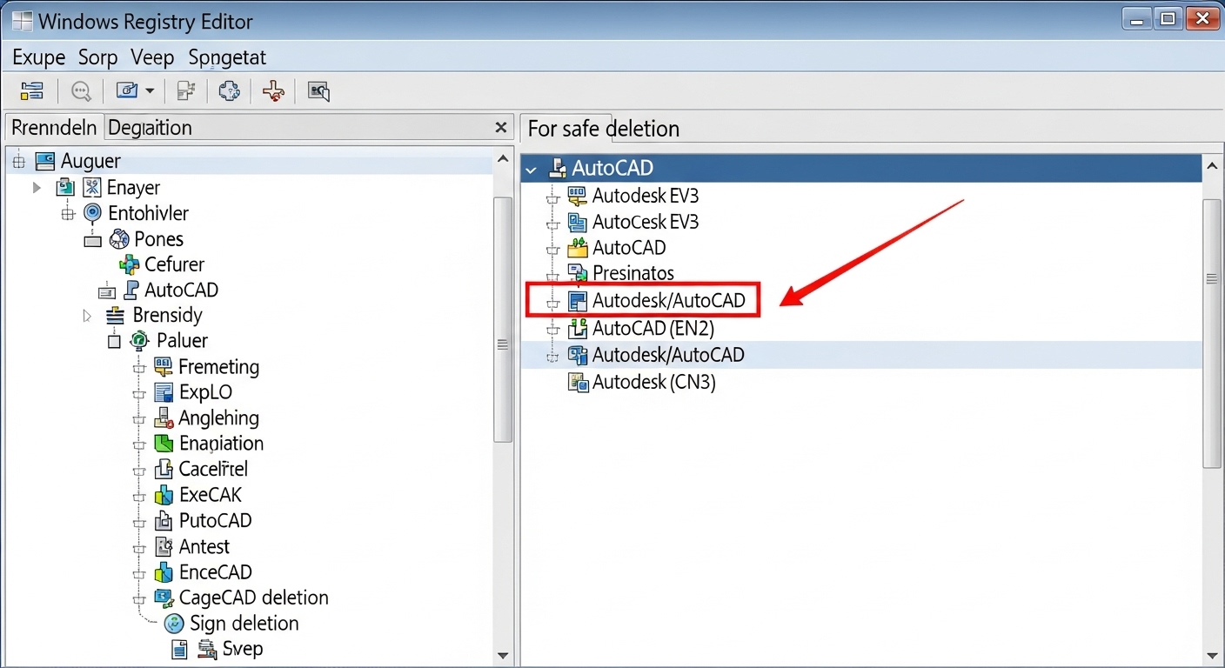Viewport: 1225px width, 668px height.
Task: Select AutoCAD in the left tree
Action: (181, 290)
